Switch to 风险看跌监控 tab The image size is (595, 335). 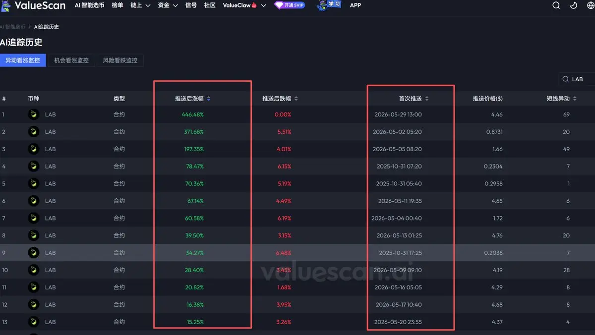(x=120, y=60)
